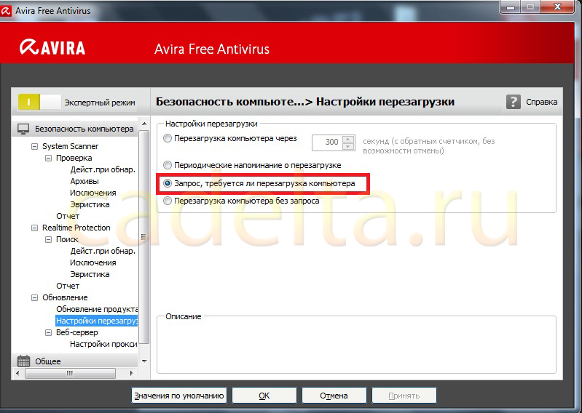
Task: Click the Realtime Protection tree label
Action: [76, 228]
